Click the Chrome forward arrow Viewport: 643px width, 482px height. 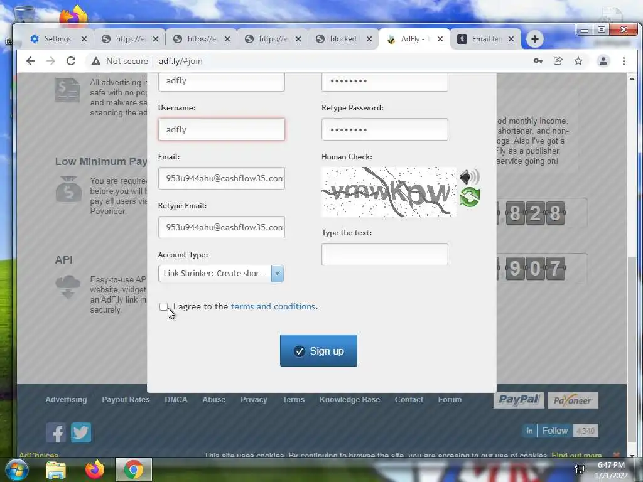(x=50, y=61)
